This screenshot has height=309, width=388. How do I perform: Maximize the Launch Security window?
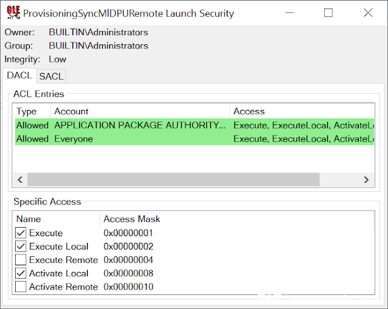tap(329, 13)
